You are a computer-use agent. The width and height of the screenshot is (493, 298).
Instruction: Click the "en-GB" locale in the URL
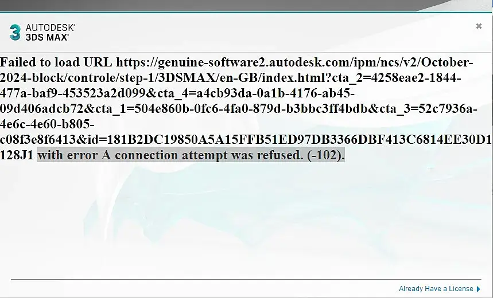coord(239,77)
